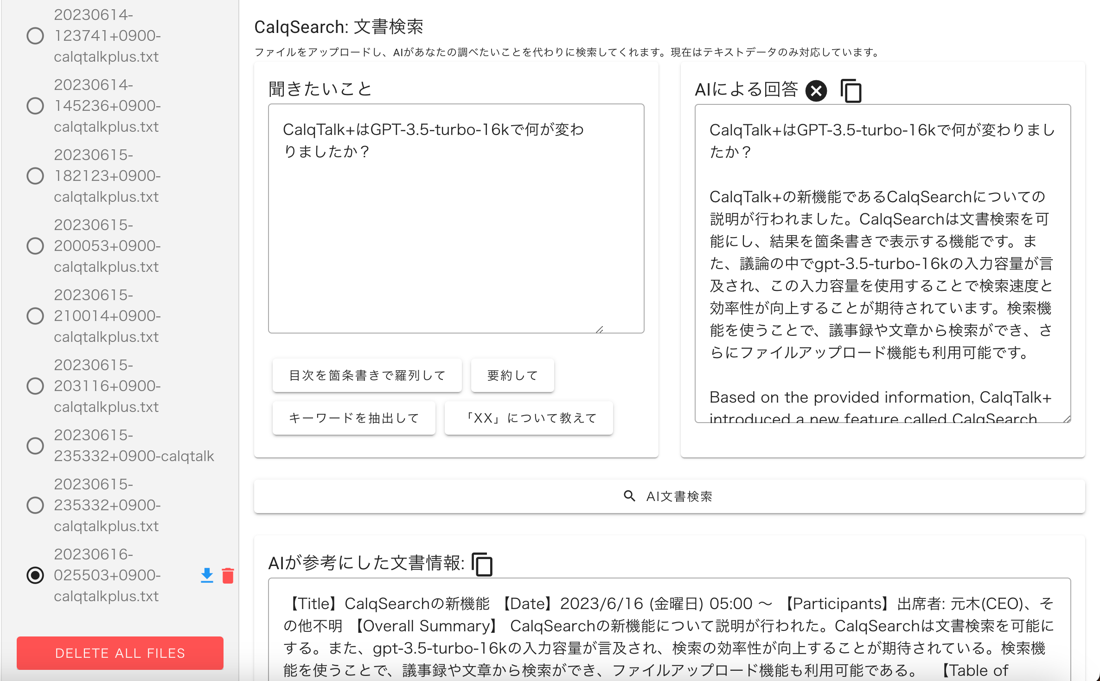Pick radio for 20230615-210014+0900-calqtalkplus.txt
The width and height of the screenshot is (1100, 681).
click(x=35, y=316)
